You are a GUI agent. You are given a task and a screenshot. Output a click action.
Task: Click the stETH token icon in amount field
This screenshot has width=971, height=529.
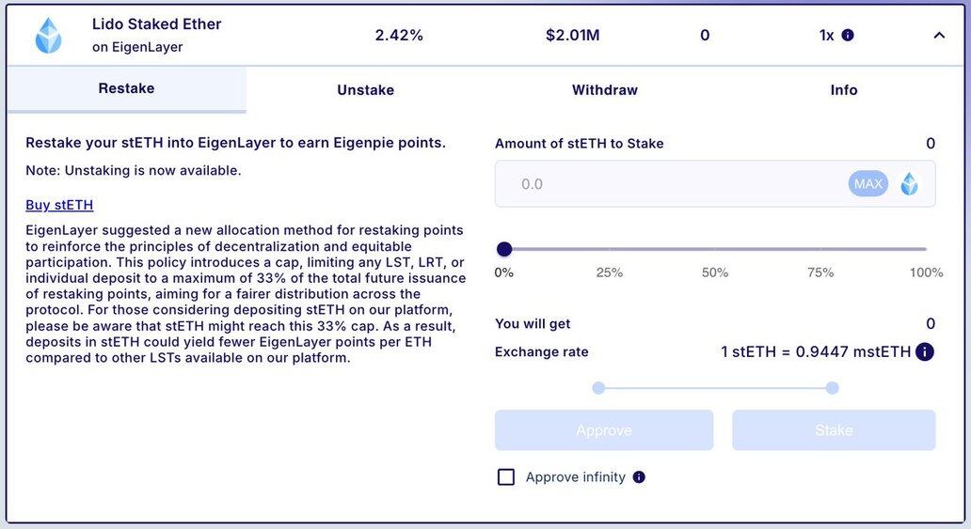[x=909, y=184]
